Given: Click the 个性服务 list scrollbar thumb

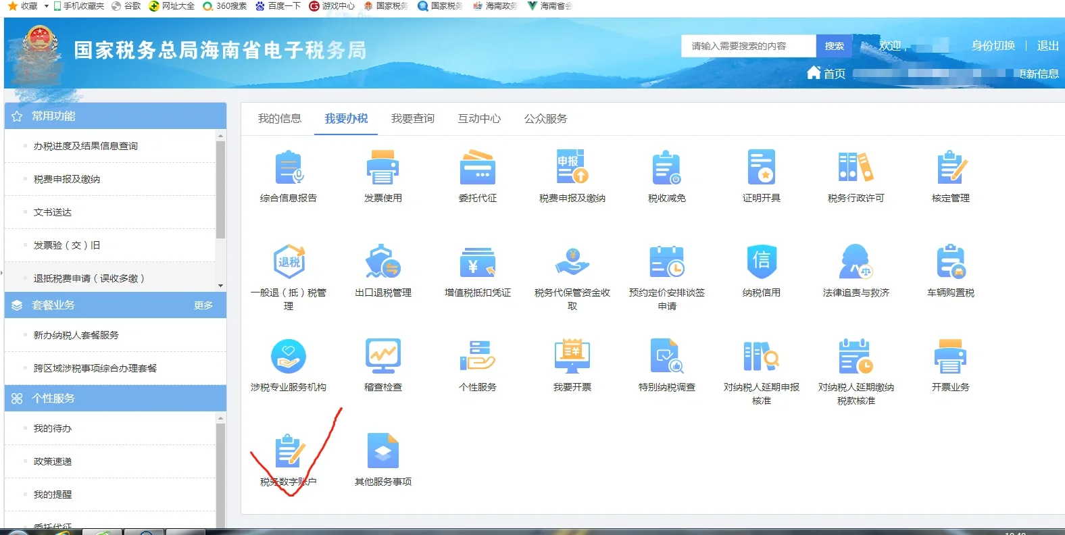Looking at the screenshot, I should tap(220, 476).
